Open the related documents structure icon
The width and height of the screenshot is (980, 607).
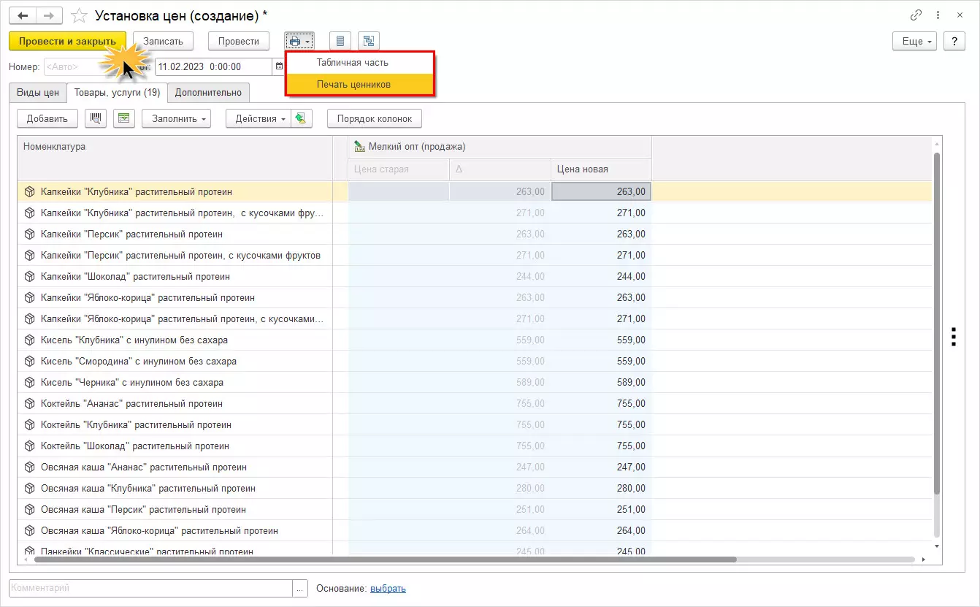click(x=369, y=42)
